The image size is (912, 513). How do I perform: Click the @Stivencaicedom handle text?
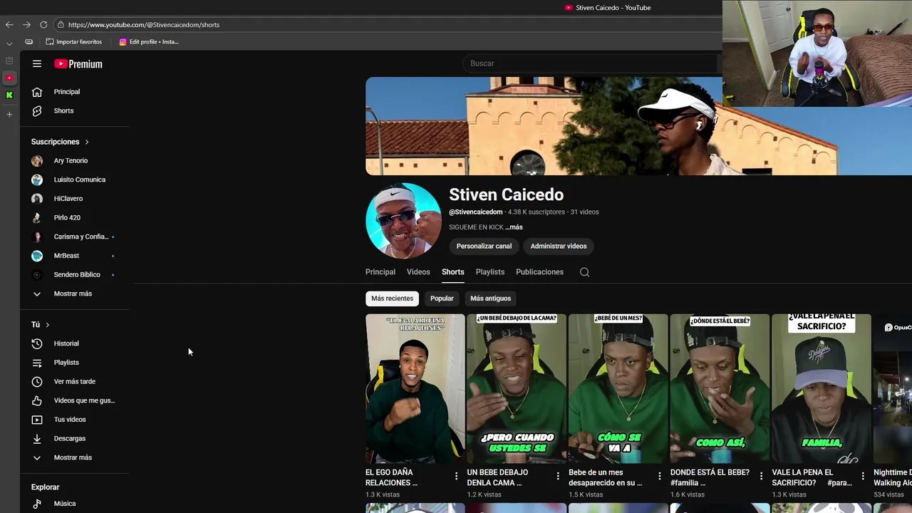pos(476,212)
